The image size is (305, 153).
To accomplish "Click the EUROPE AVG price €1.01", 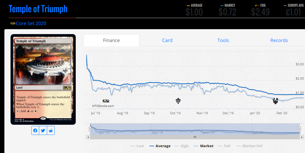I will pos(293,13).
